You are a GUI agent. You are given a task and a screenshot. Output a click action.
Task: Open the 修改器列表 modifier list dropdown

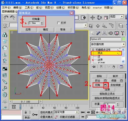point(108,44)
